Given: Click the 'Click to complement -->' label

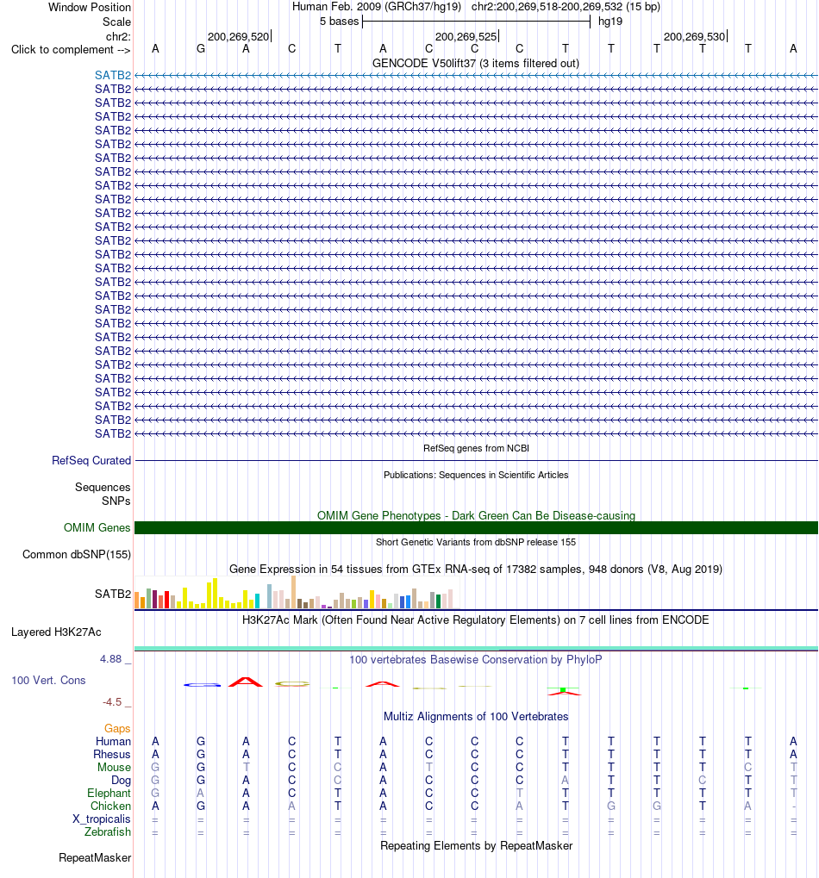Looking at the screenshot, I should (x=71, y=49).
